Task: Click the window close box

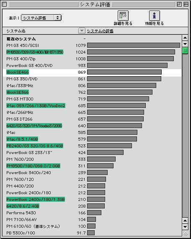Action: pos(4,4)
